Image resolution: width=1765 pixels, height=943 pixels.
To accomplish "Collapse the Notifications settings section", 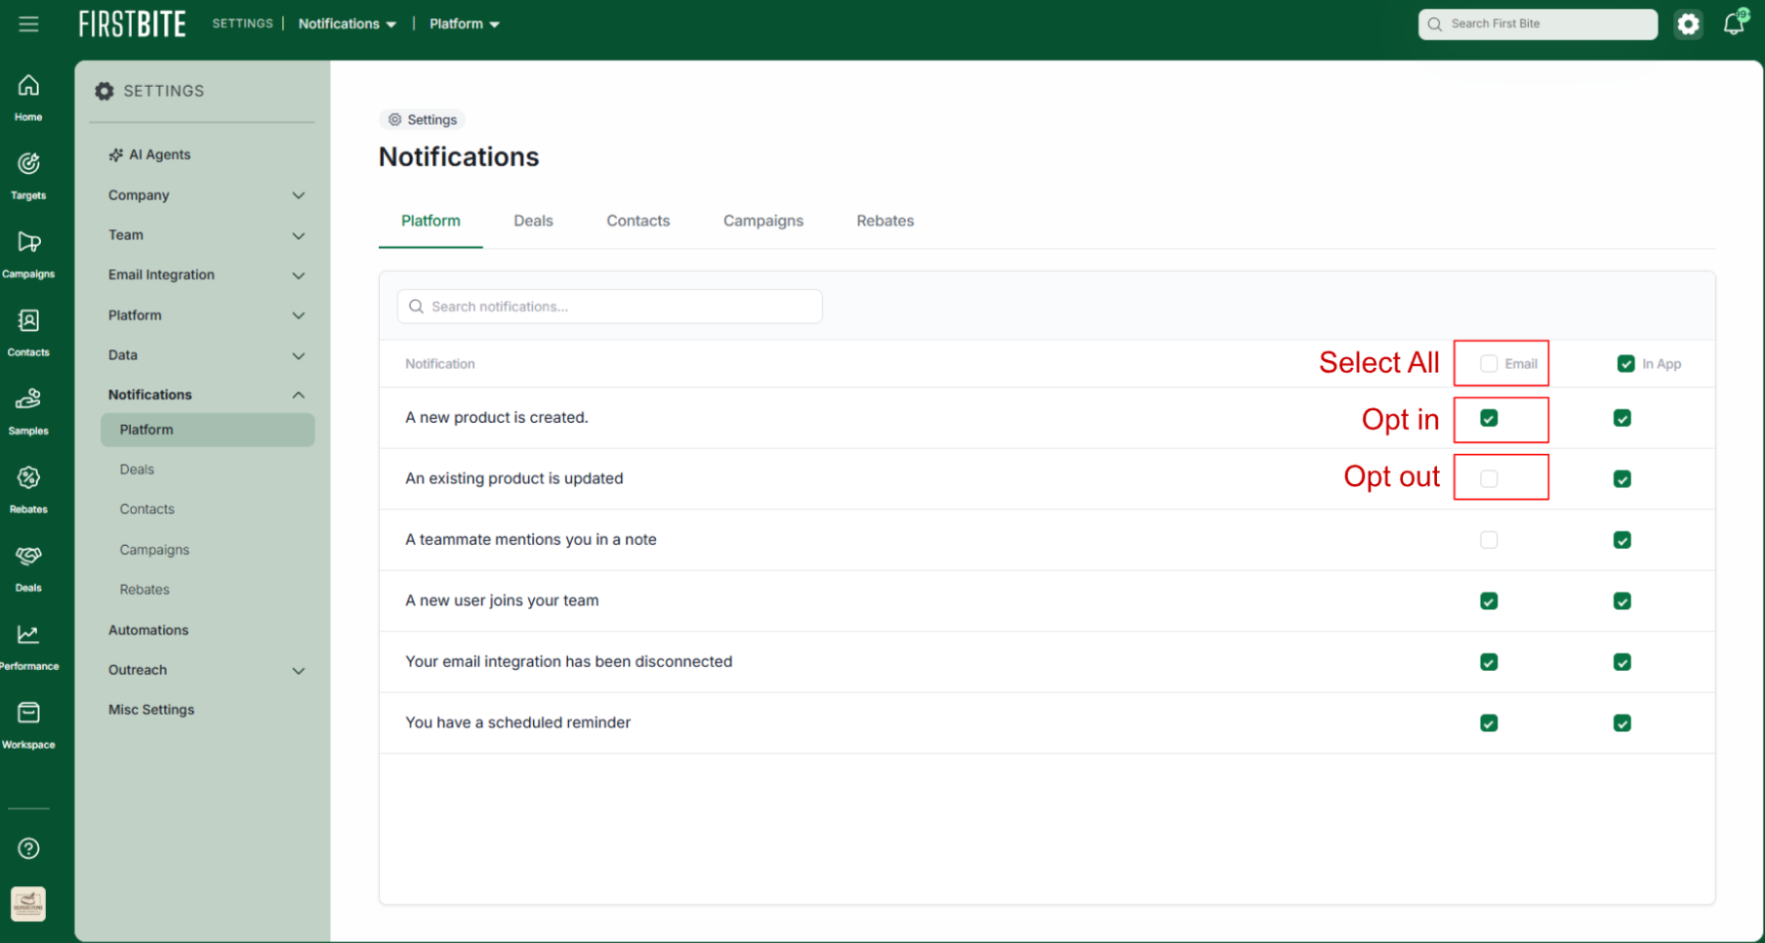I will pos(207,394).
